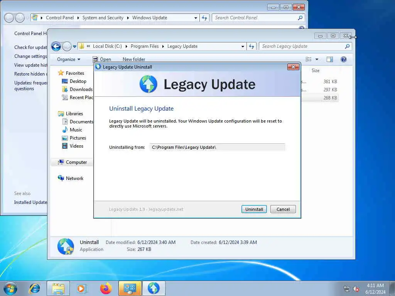Select Local Disk (C:) in the breadcrumb
This screenshot has height=296, width=395.
tap(107, 46)
